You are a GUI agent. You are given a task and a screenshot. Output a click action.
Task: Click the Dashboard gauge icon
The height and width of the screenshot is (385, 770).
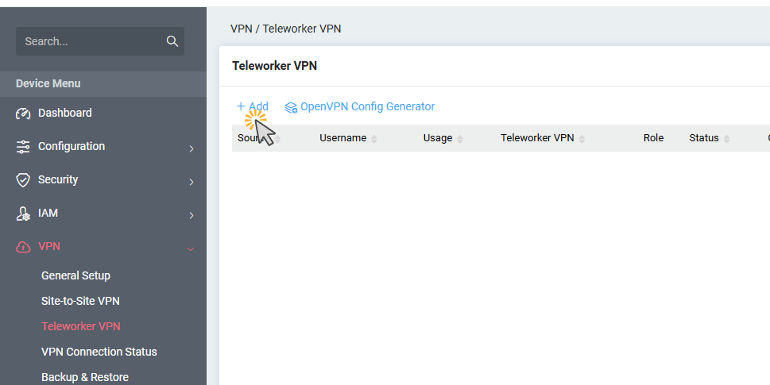pyautogui.click(x=23, y=114)
